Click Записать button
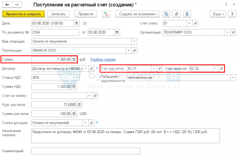 (58, 14)
